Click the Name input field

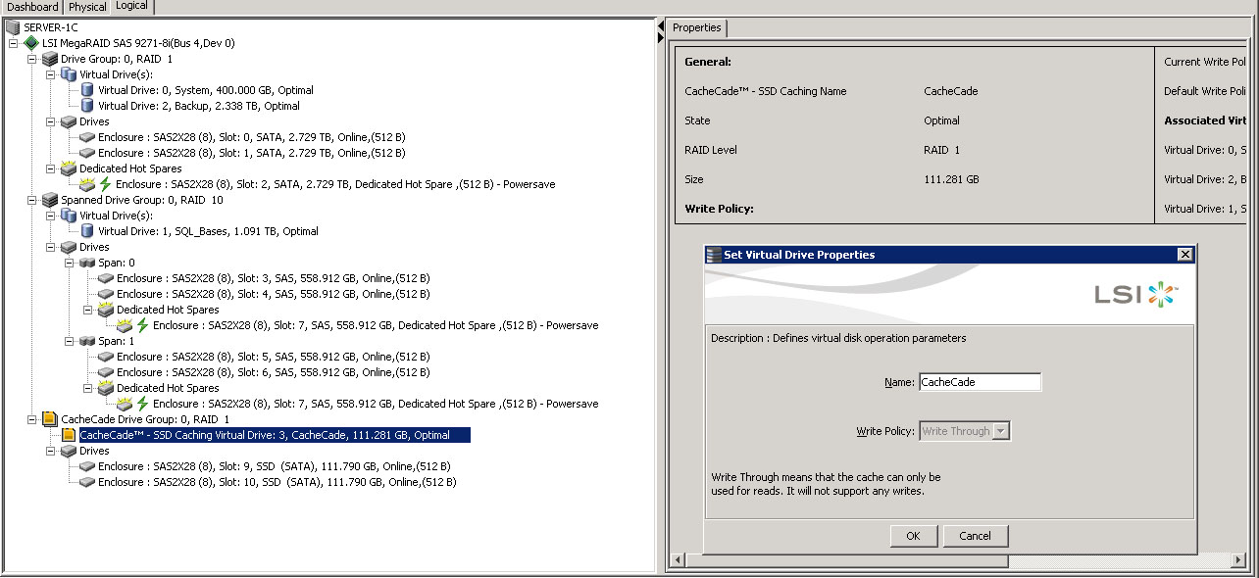(979, 382)
